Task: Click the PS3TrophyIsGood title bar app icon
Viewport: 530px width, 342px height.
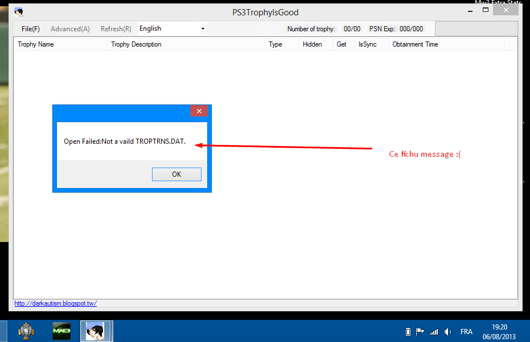Action: [19, 12]
